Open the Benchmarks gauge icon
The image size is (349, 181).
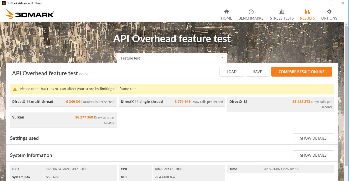click(x=251, y=12)
